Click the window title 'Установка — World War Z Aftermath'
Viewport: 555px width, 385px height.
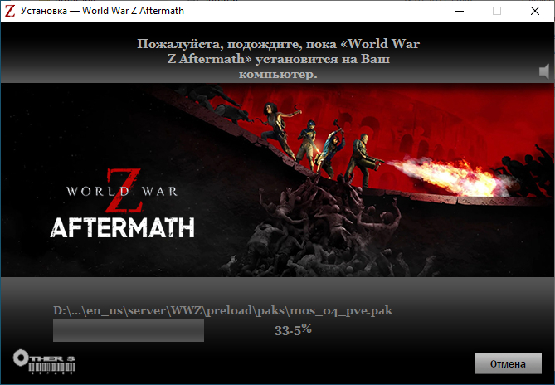point(102,11)
